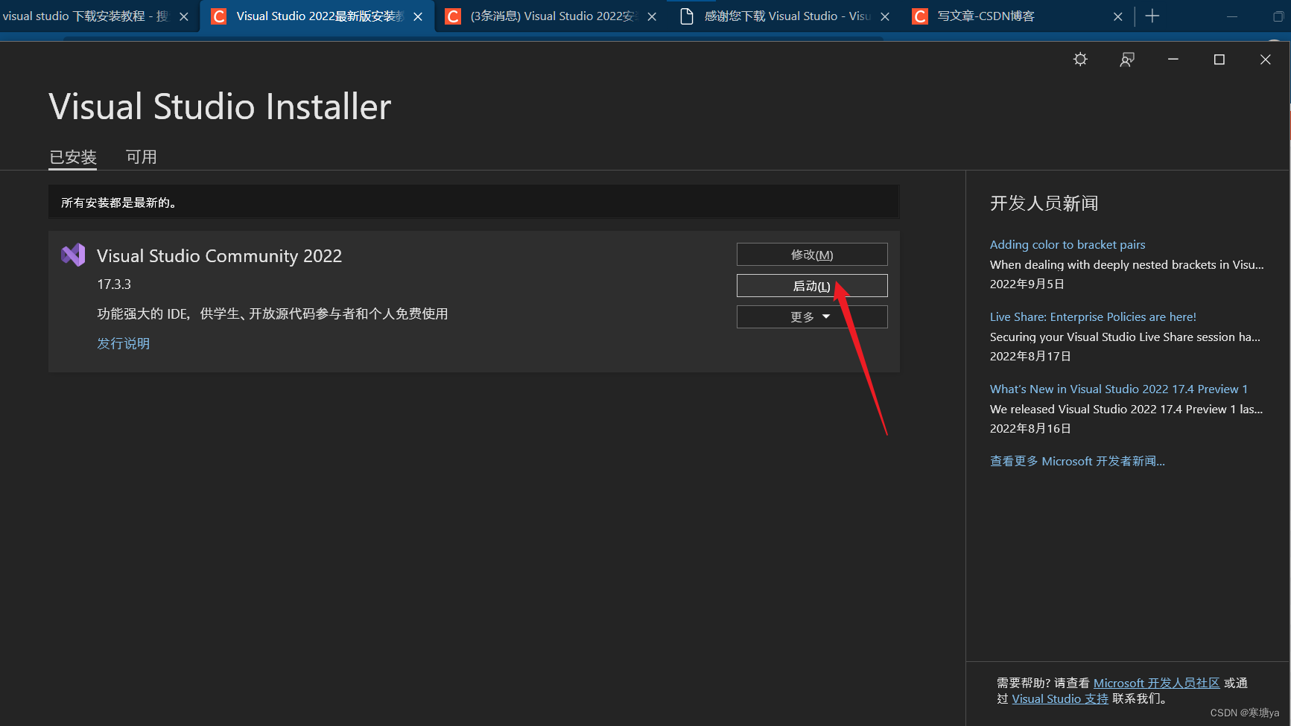
Task: Select browser tab 'Visual Studio 2022最新版安装'
Action: coord(319,16)
